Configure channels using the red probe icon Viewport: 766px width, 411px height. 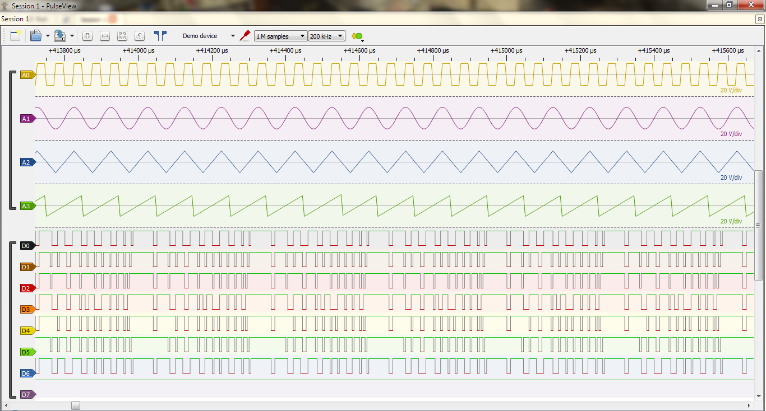pos(244,36)
